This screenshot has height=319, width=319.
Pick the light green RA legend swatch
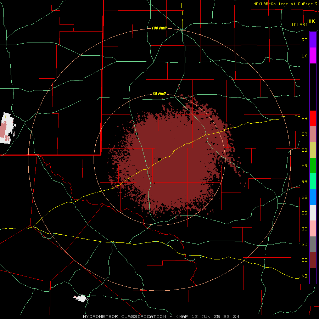pyautogui.click(x=313, y=181)
